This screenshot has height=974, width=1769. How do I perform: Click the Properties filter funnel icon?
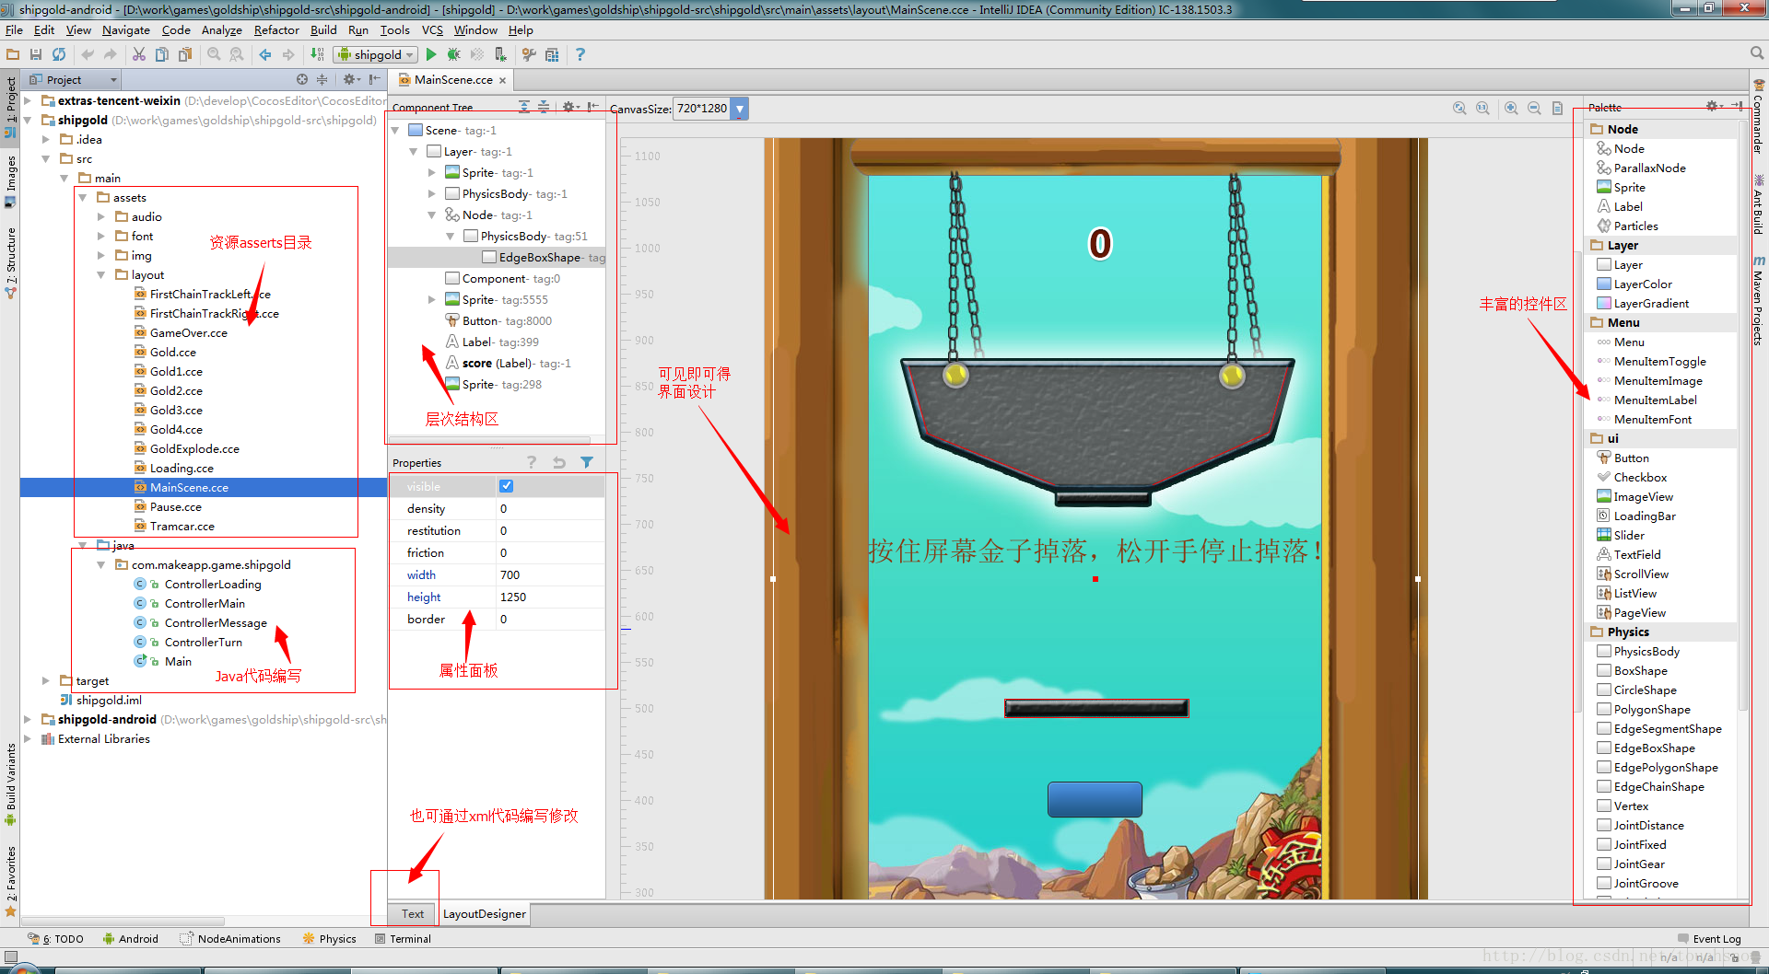click(587, 462)
